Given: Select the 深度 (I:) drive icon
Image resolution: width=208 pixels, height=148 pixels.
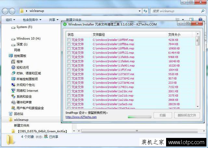Looking at the screenshot, I should [13, 45].
